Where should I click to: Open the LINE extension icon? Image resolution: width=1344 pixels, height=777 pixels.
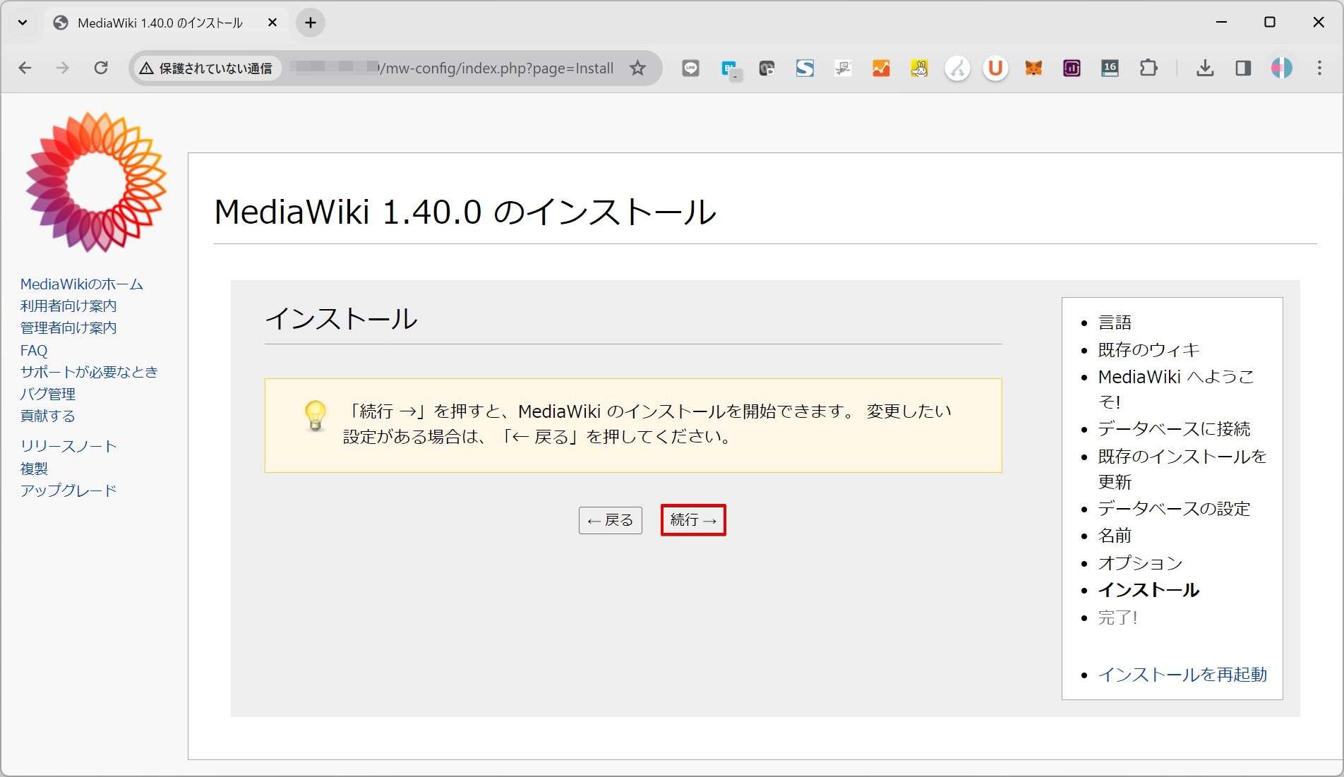pos(690,68)
